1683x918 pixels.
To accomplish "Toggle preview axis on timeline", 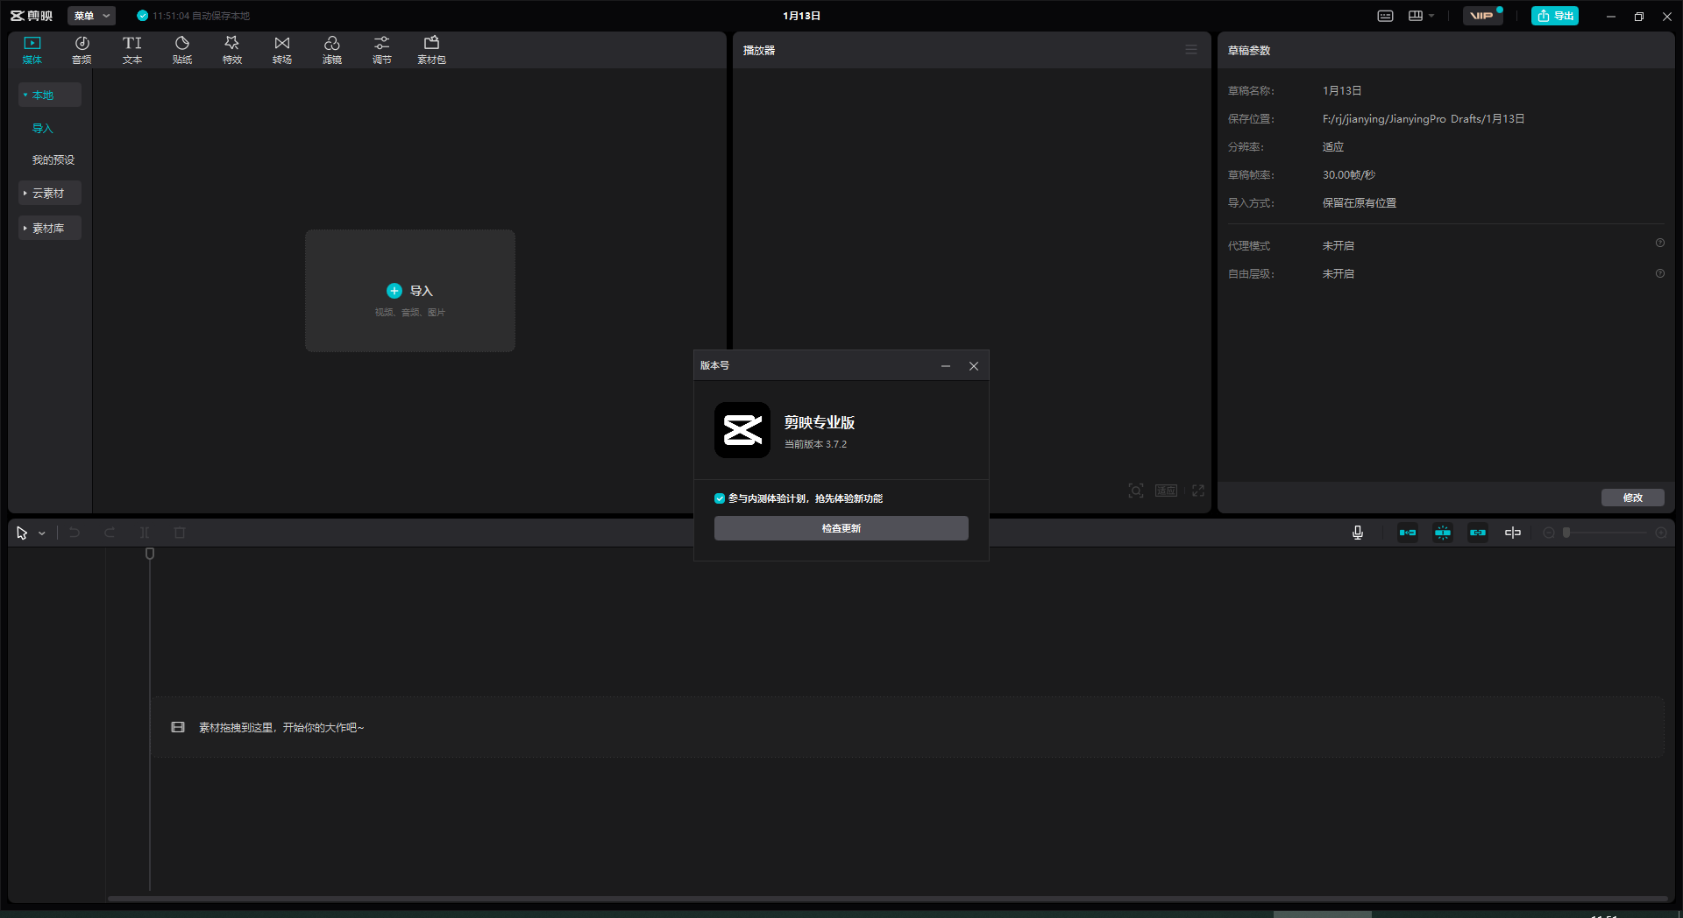I will coord(1513,533).
